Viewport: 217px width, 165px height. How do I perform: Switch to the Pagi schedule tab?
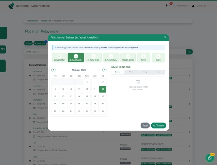click(x=131, y=72)
